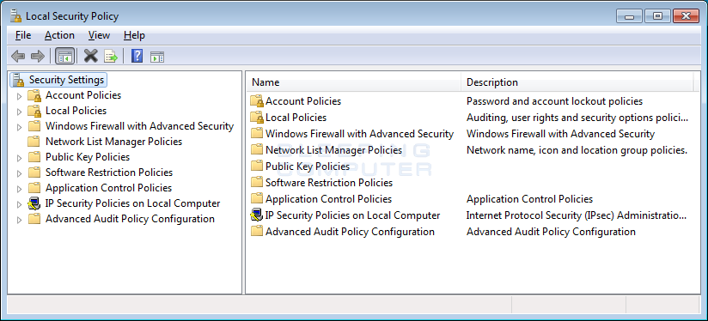Select Account Policies label in tree
This screenshot has height=321, width=708.
pos(83,95)
